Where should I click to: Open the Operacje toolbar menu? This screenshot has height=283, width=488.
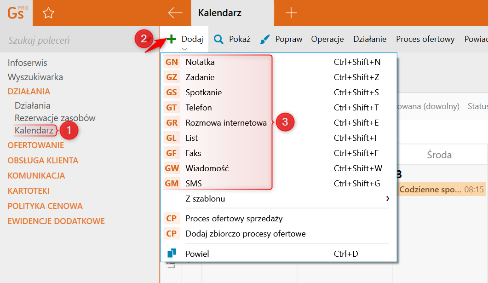click(327, 39)
